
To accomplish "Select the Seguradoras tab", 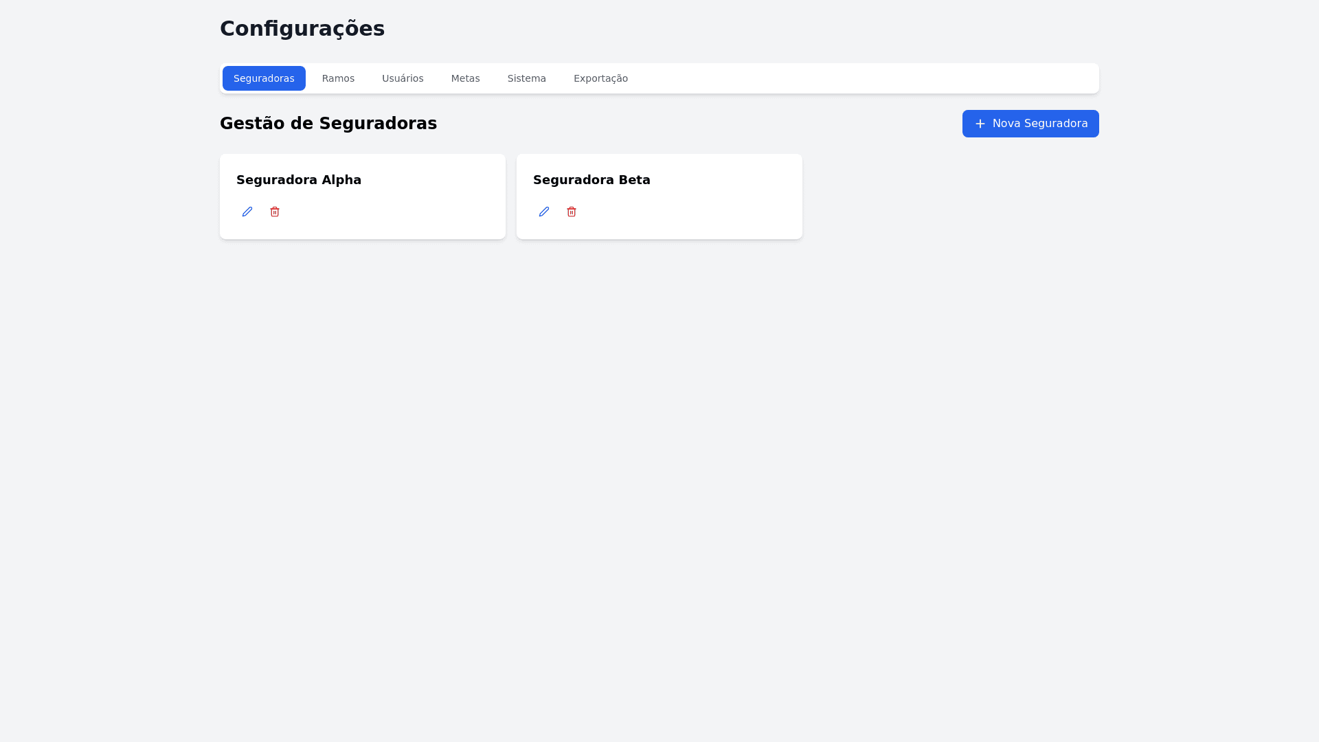I will 264,78.
